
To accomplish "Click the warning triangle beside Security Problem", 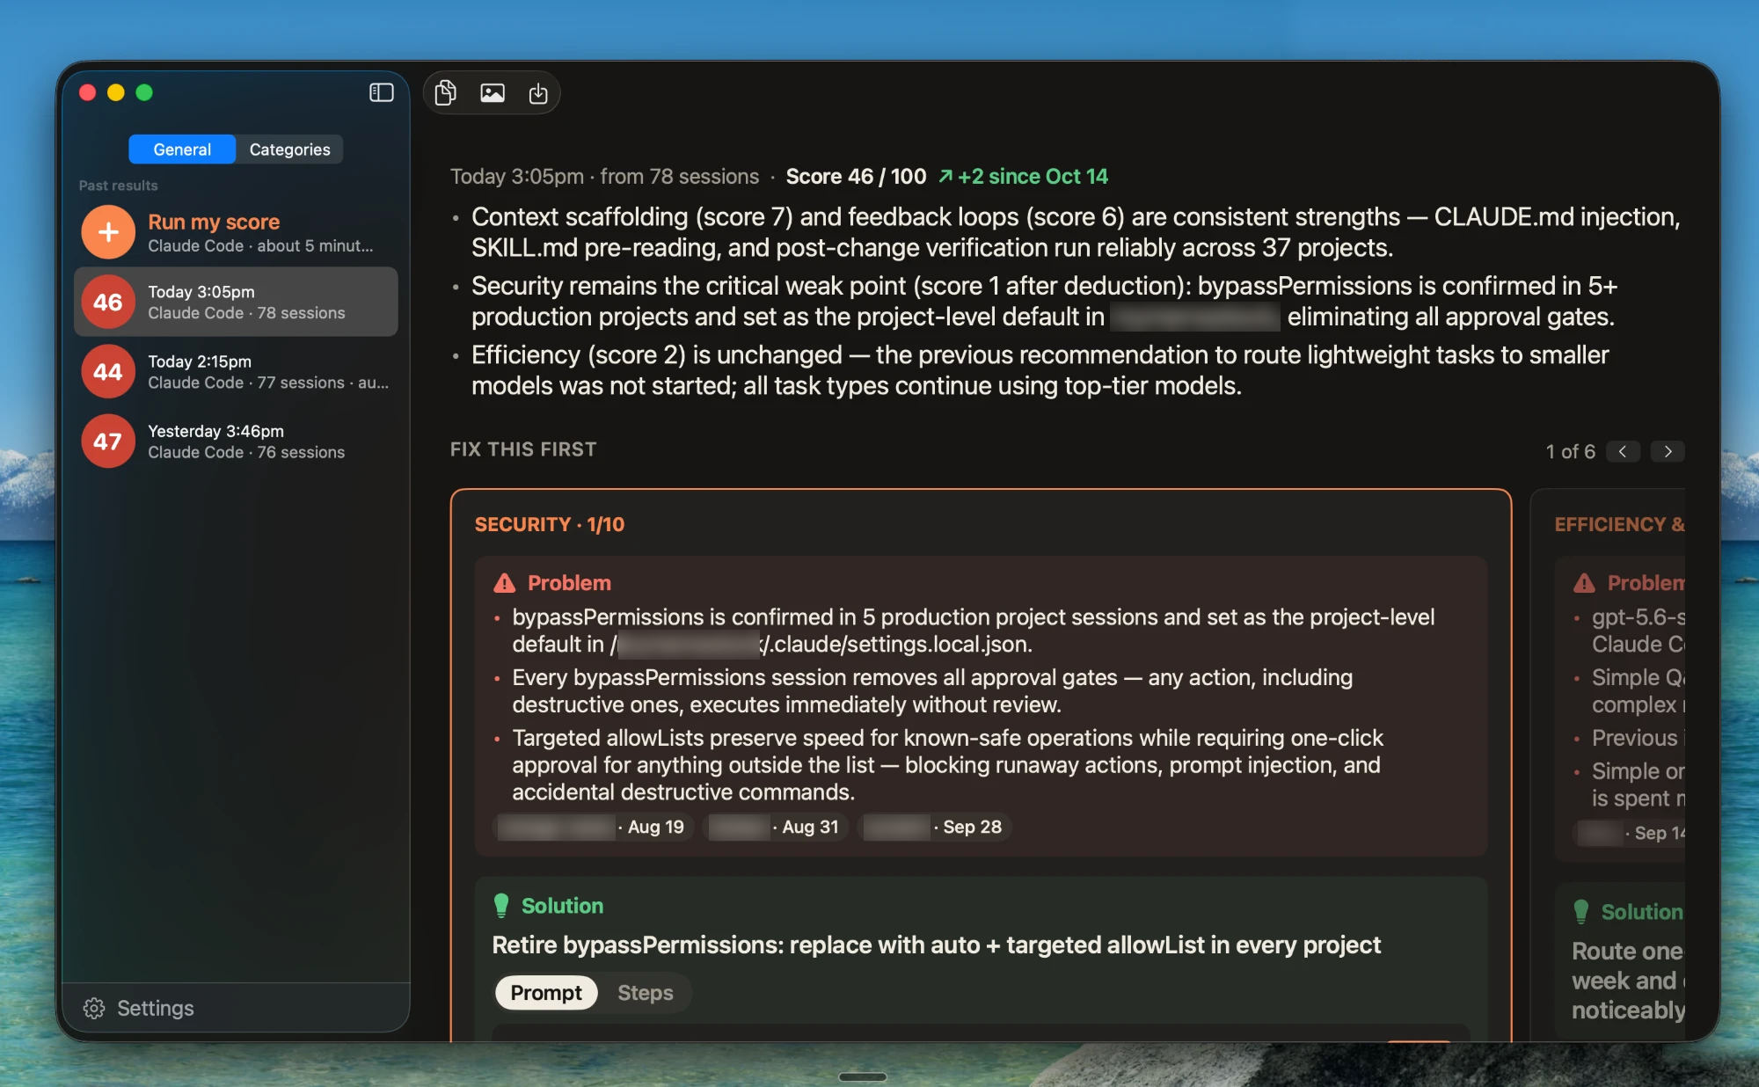I will 505,583.
